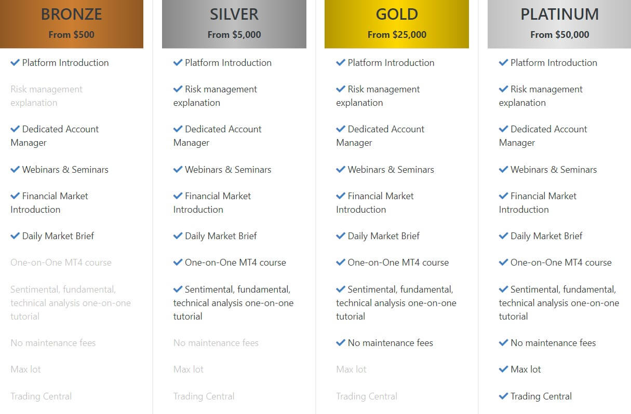Click the Bronze plan header
Screen dimensions: 631x414
[x=72, y=24]
